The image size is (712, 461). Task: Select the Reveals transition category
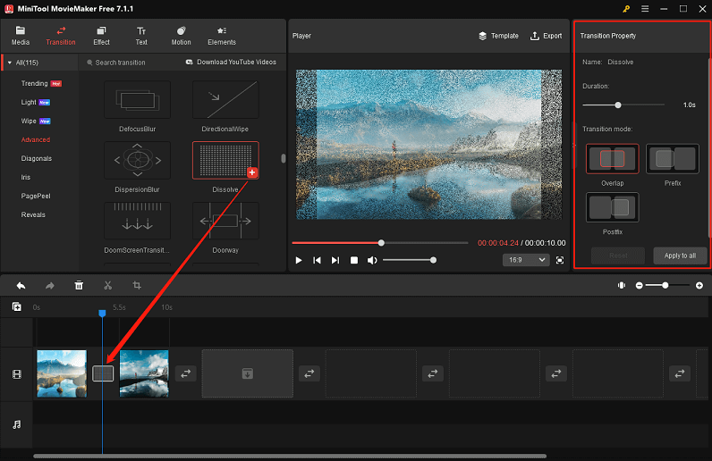coord(33,214)
